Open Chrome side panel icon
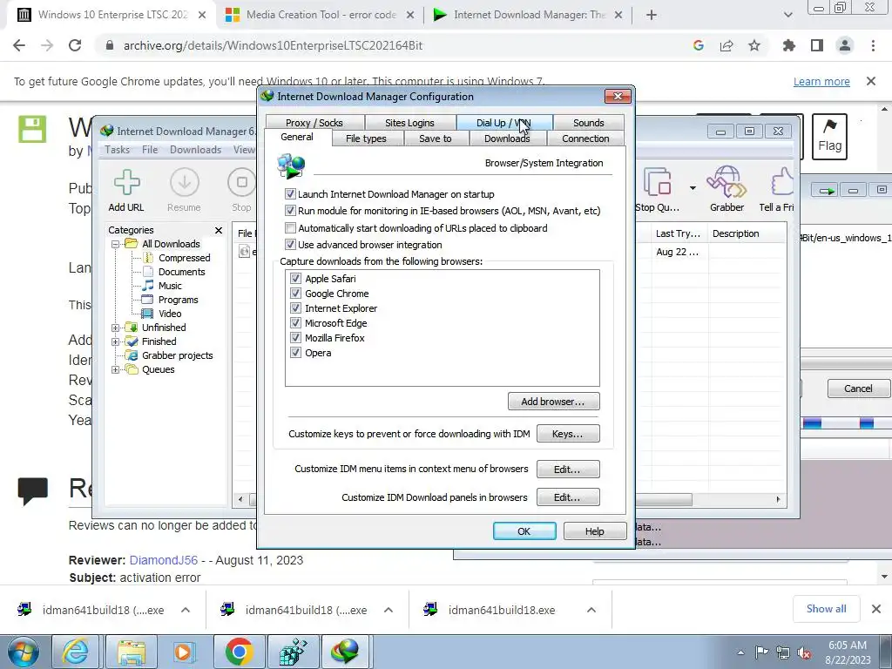 [817, 45]
